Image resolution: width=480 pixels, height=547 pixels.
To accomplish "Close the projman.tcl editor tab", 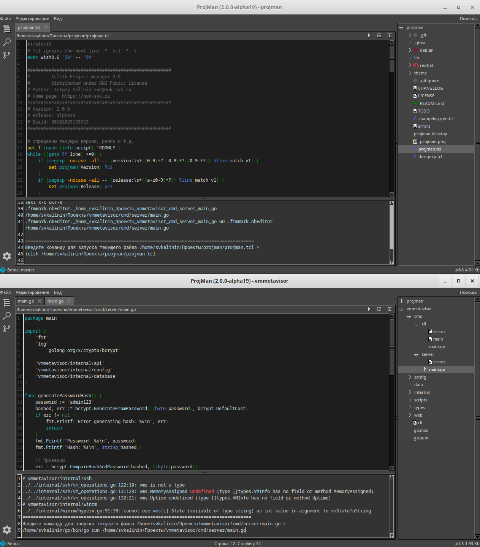I will (46, 27).
